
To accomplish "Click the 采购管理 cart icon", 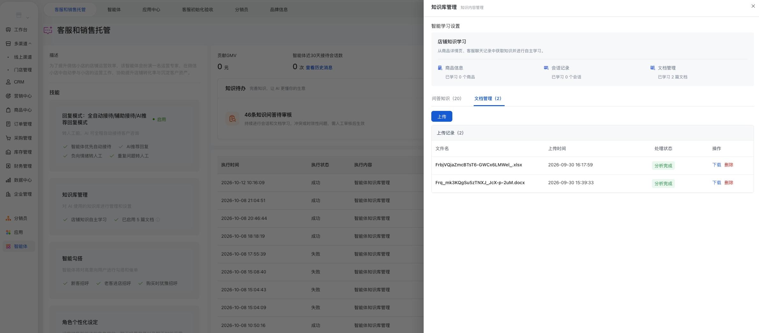I will tap(8, 138).
